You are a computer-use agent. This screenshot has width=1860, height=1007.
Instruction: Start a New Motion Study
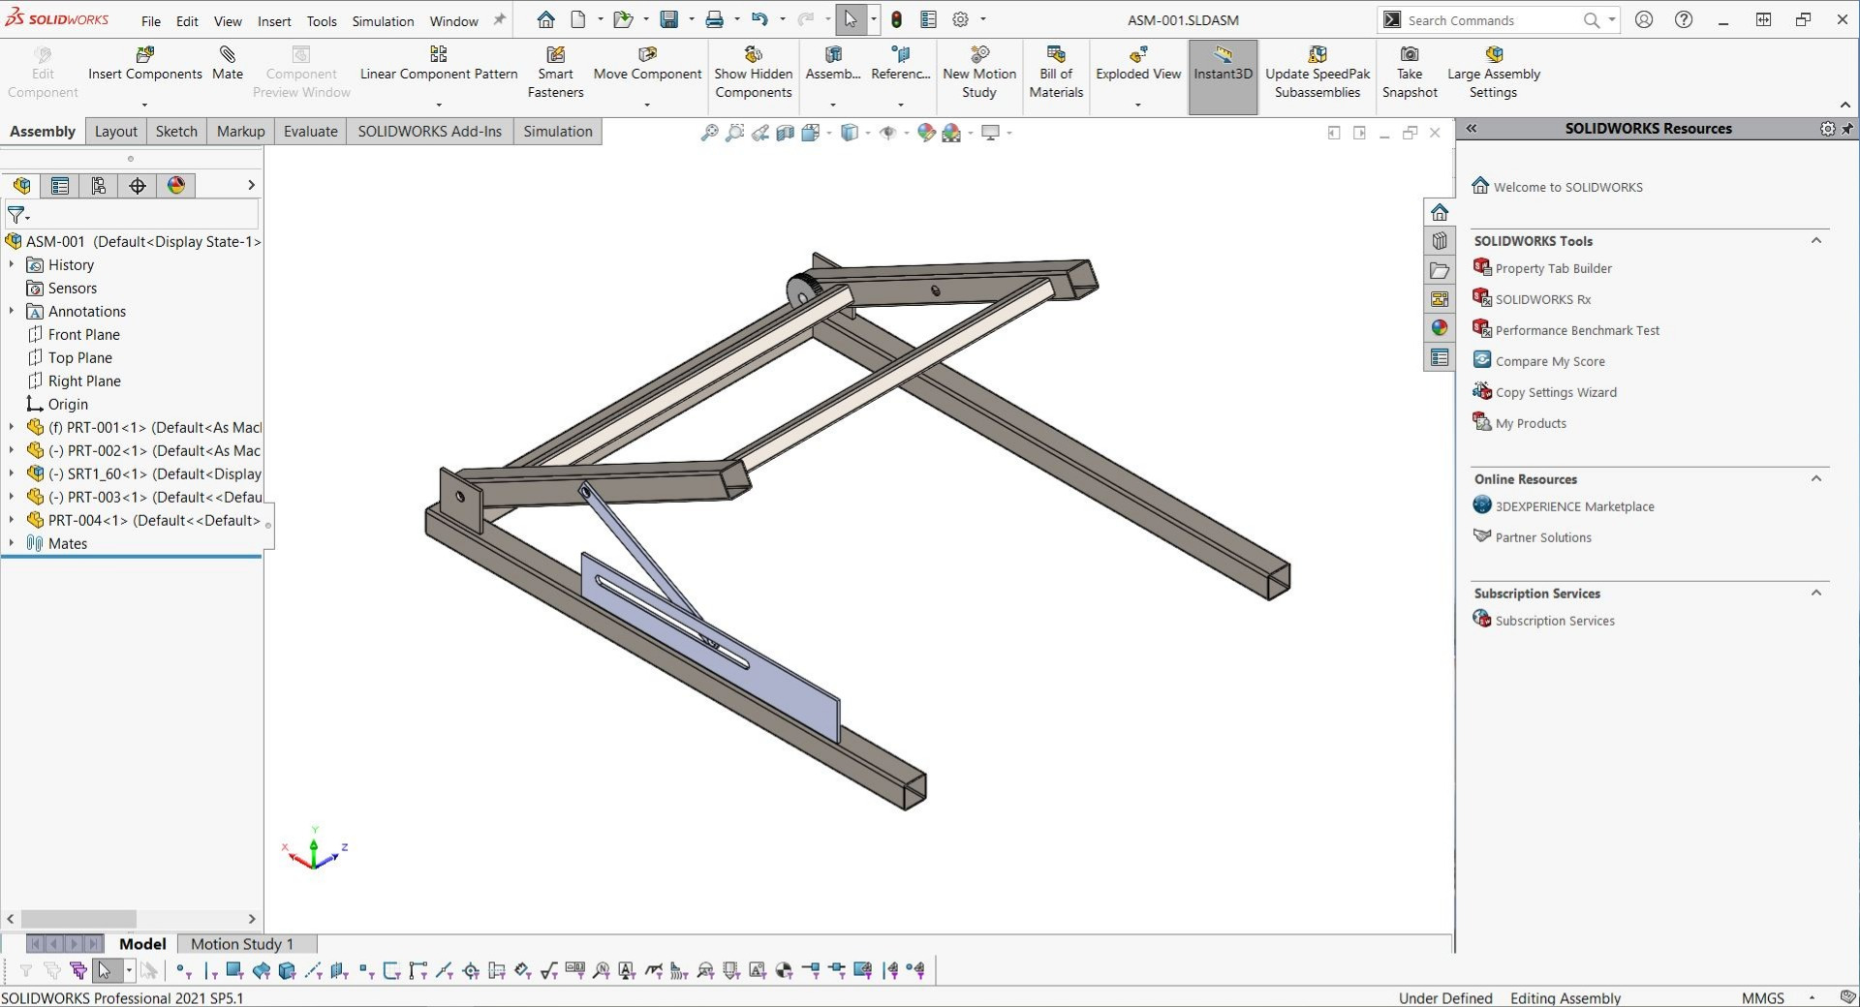pos(979,55)
